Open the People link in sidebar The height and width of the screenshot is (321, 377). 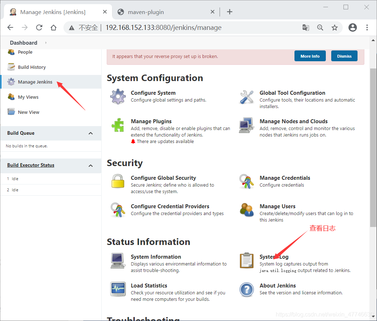[25, 52]
